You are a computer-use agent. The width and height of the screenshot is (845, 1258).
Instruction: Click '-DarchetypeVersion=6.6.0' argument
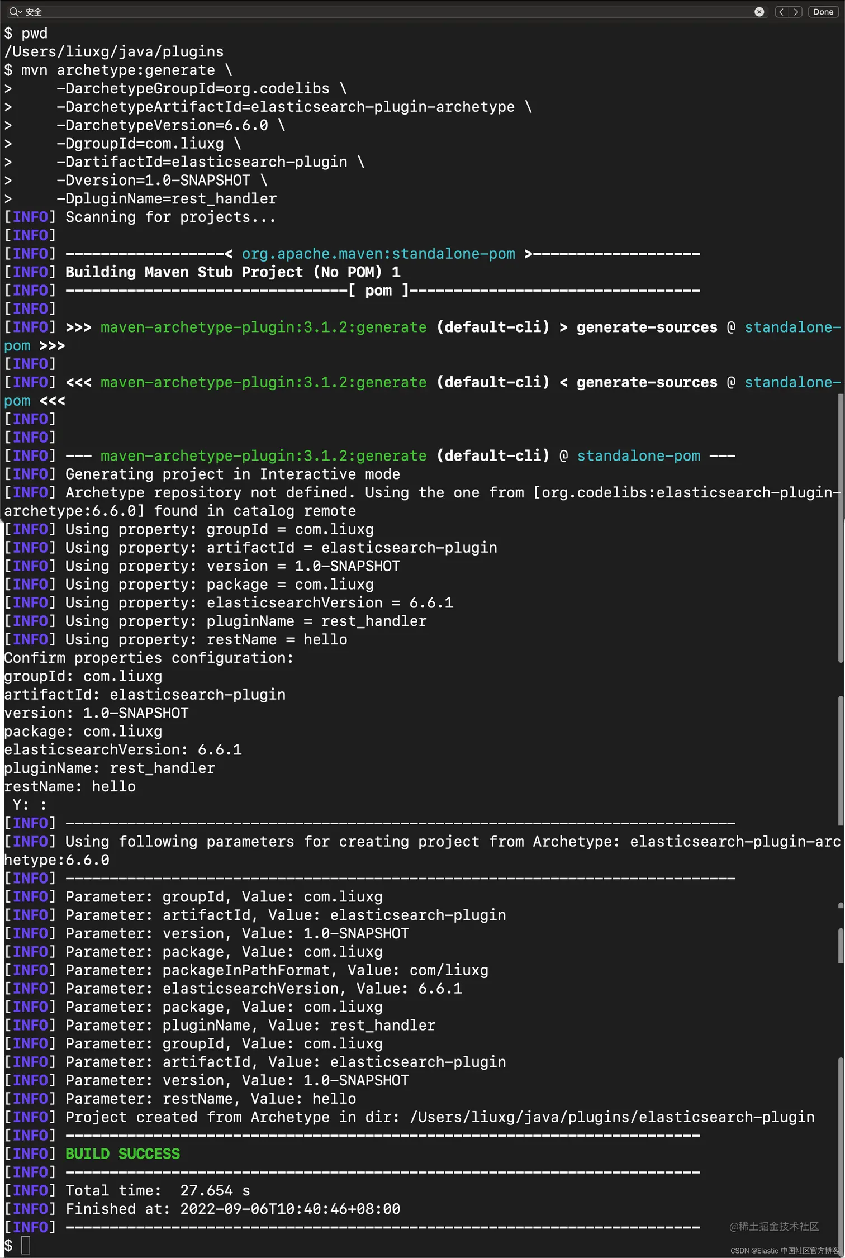[162, 125]
